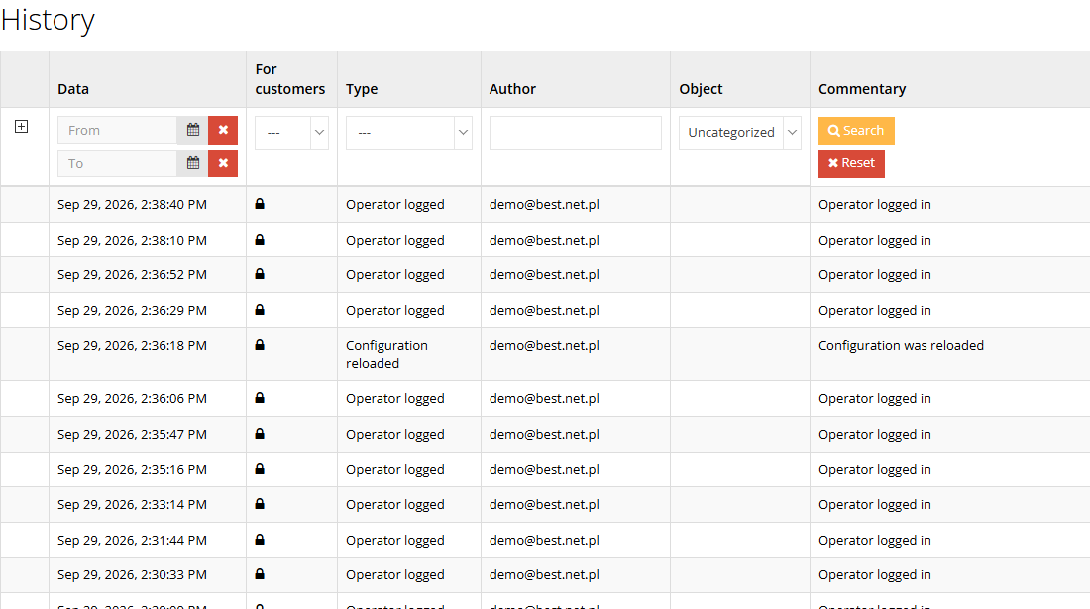Screen dimensions: 1090x609
Task: Open the calendar picker for From date
Action: point(192,130)
